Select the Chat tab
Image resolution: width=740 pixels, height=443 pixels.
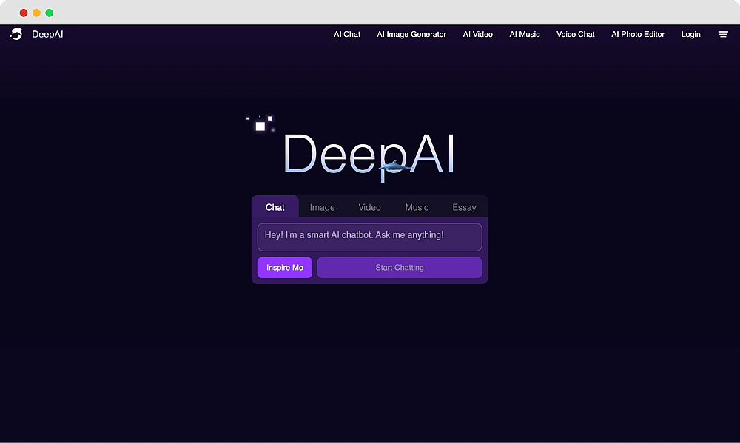[x=275, y=206]
